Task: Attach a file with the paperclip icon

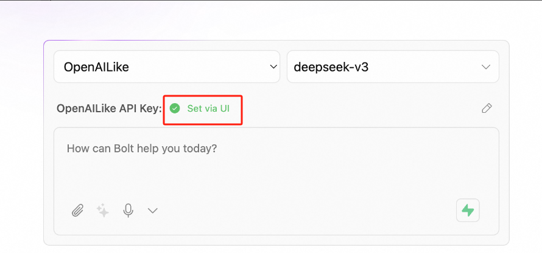Action: point(78,210)
